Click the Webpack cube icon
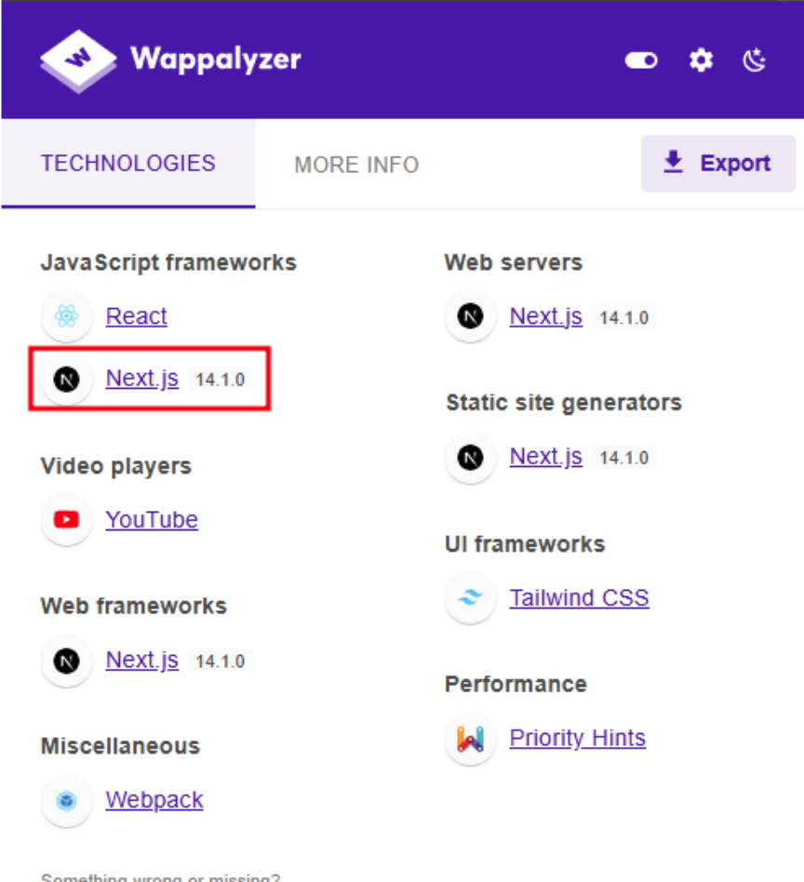Viewport: 804px width, 882px height. [67, 800]
